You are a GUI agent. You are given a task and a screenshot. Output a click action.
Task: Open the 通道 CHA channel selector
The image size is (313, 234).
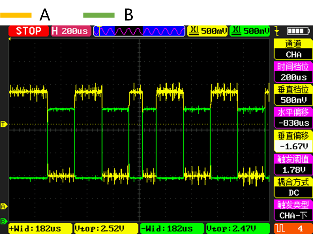tap(293, 49)
